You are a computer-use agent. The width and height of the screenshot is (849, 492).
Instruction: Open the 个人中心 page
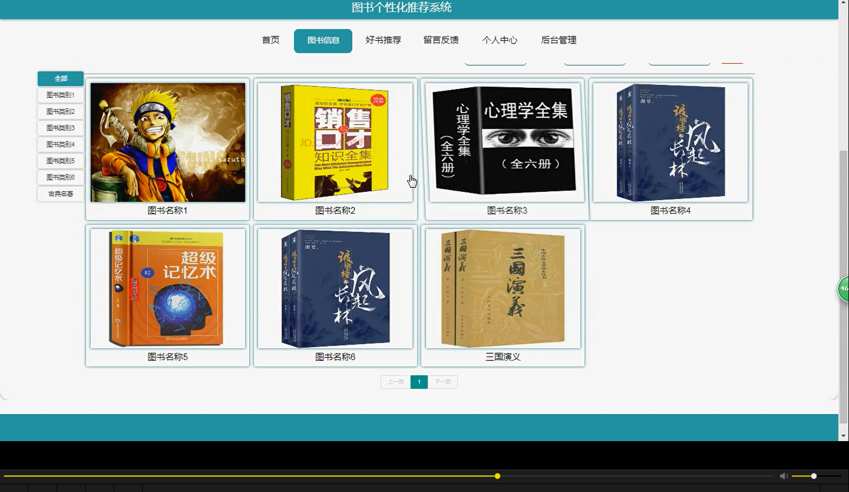[x=500, y=40]
